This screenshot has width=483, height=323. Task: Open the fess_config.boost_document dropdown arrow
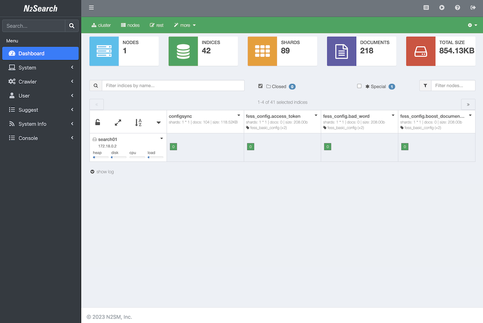click(470, 116)
